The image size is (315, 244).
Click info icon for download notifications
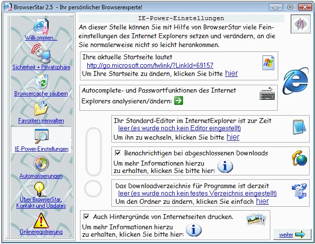(225, 167)
